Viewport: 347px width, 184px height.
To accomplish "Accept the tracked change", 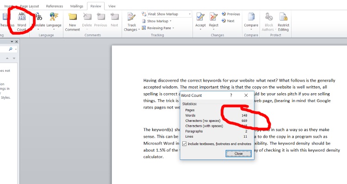I will (200, 21).
